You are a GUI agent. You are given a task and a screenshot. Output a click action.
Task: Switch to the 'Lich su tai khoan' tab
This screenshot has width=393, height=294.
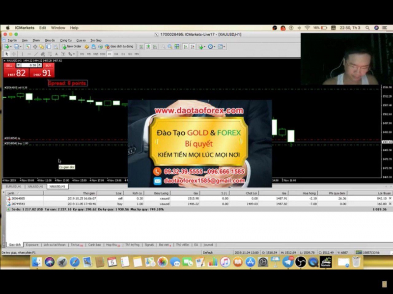[54, 244]
